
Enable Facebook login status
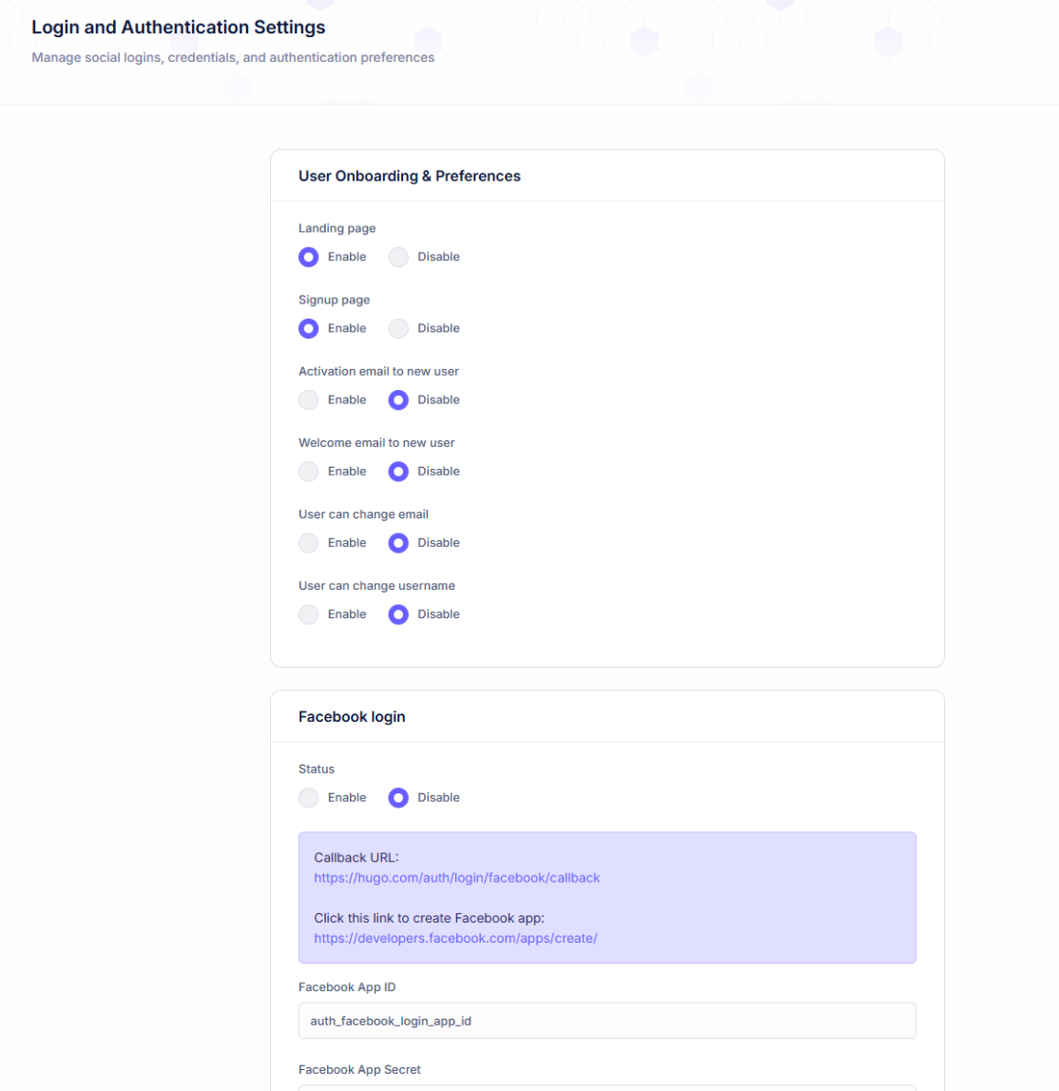tap(308, 798)
